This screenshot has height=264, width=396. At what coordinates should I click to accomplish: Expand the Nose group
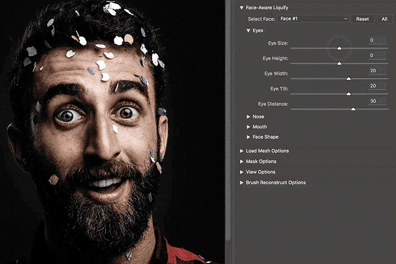(248, 117)
